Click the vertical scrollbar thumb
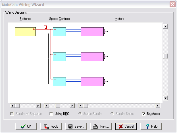The width and height of the screenshot is (177, 133). 165,56
